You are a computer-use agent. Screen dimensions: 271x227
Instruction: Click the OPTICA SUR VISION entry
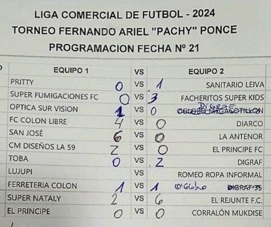pos(44,108)
